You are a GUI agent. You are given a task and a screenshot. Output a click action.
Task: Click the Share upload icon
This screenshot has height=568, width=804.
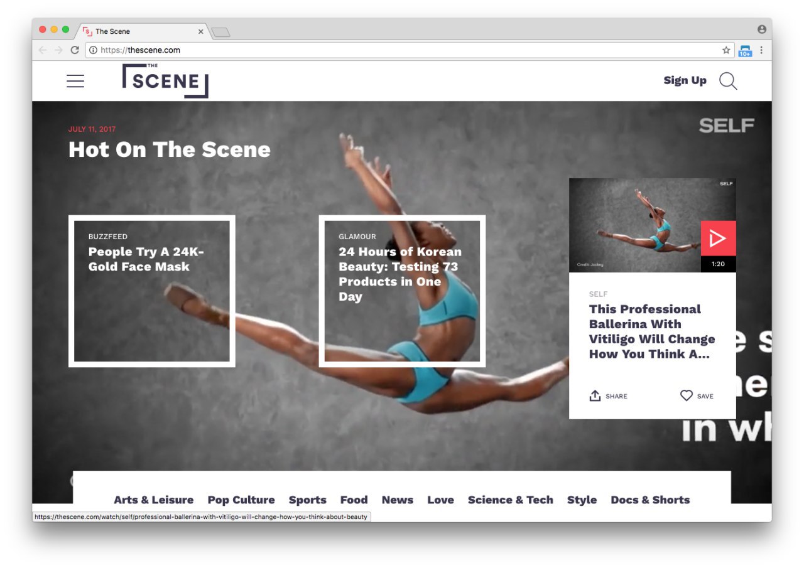pyautogui.click(x=595, y=396)
